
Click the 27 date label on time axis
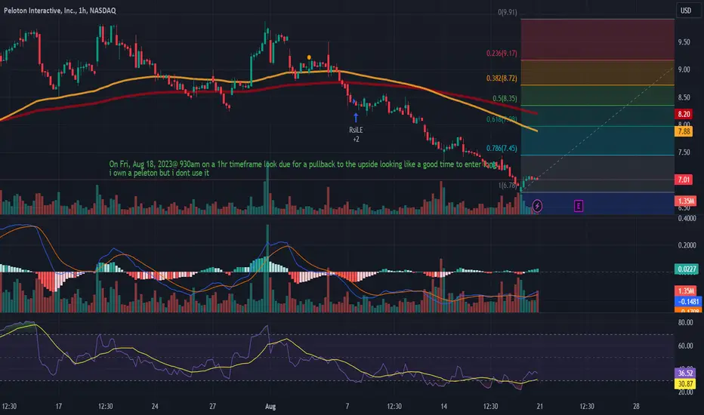tap(212, 407)
